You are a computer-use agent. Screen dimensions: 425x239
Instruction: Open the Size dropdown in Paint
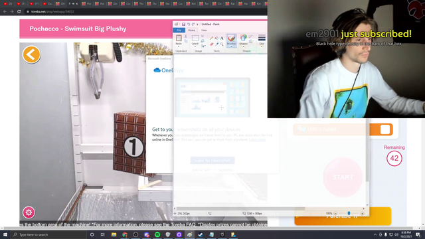click(x=262, y=40)
